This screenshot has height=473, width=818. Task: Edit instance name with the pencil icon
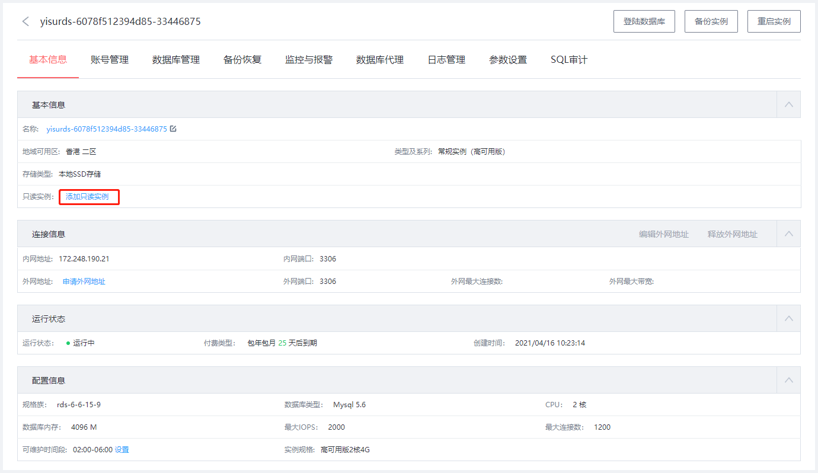(x=173, y=129)
